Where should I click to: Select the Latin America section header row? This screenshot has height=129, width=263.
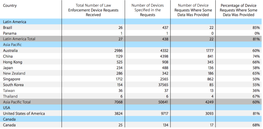(x=131, y=22)
